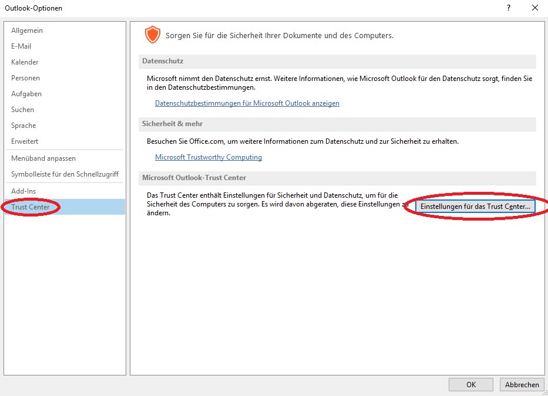Image resolution: width=548 pixels, height=396 pixels.
Task: Switch to the Kalender settings page
Action: (x=25, y=62)
